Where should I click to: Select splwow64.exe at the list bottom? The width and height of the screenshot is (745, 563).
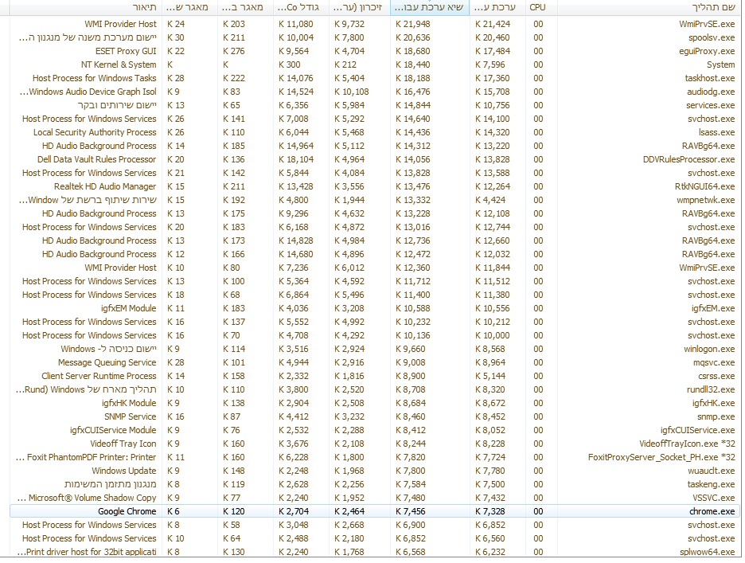pos(707,552)
